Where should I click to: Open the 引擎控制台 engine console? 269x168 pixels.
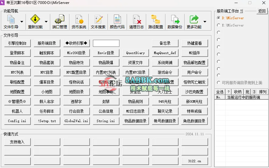click(x=17, y=43)
